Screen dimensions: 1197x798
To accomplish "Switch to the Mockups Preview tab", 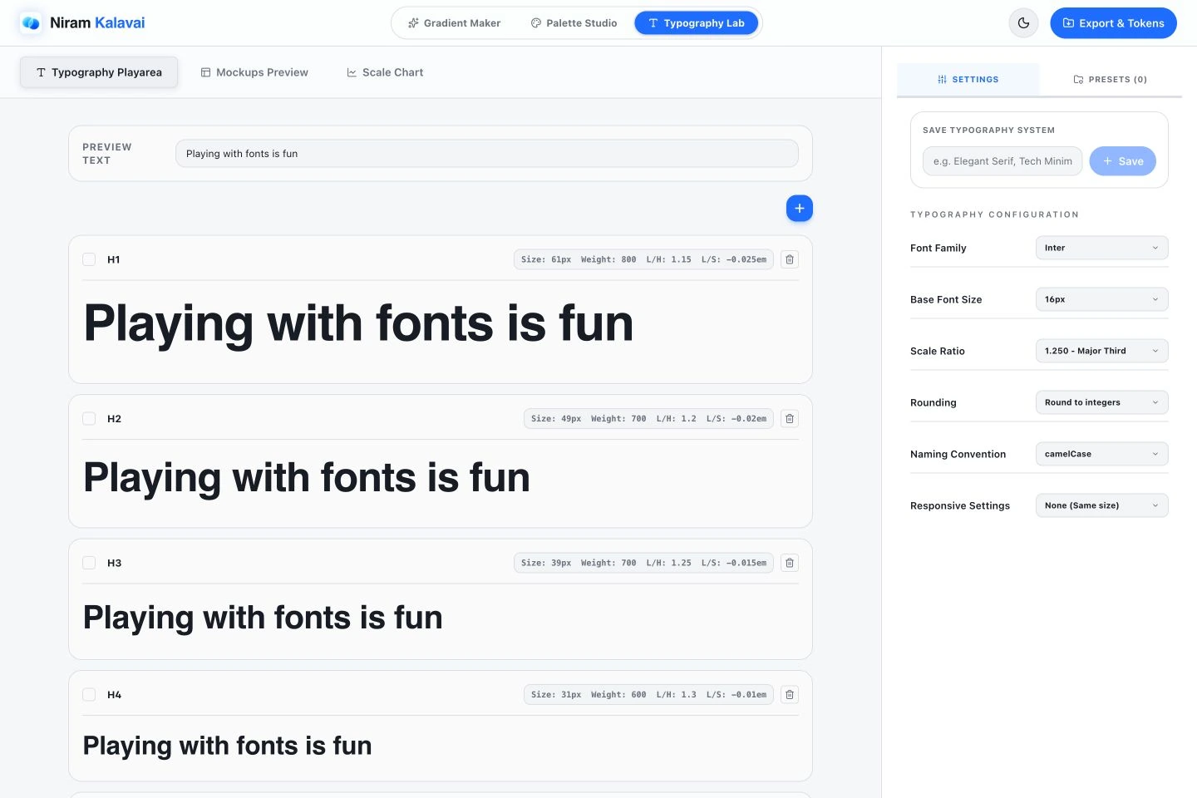I will (254, 72).
